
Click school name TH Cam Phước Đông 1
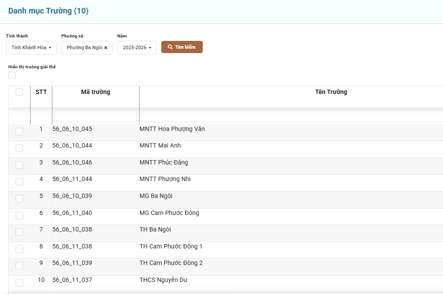point(171,247)
